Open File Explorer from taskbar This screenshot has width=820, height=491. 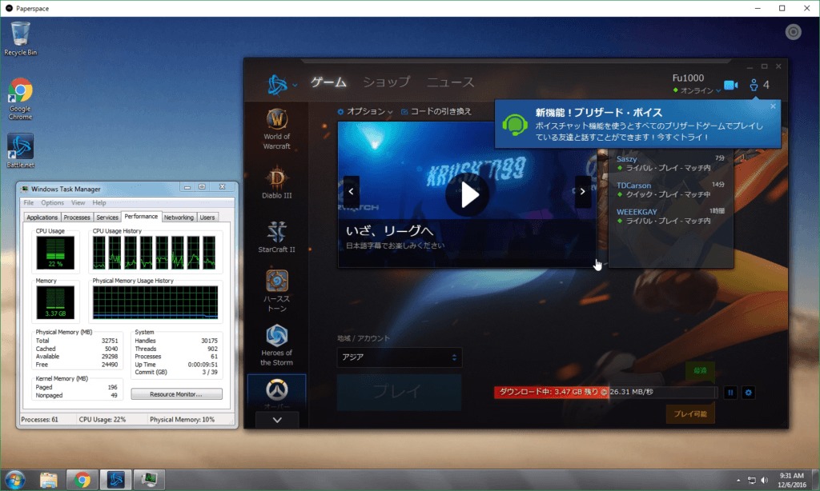pos(49,480)
